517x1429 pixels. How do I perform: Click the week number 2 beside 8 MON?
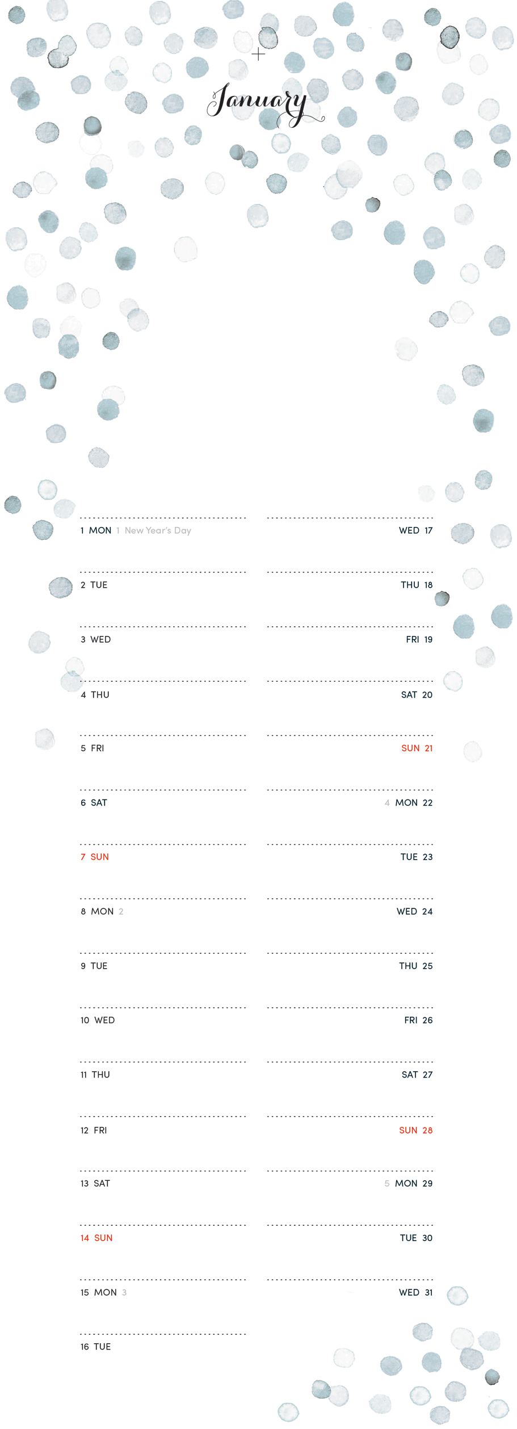click(x=121, y=911)
